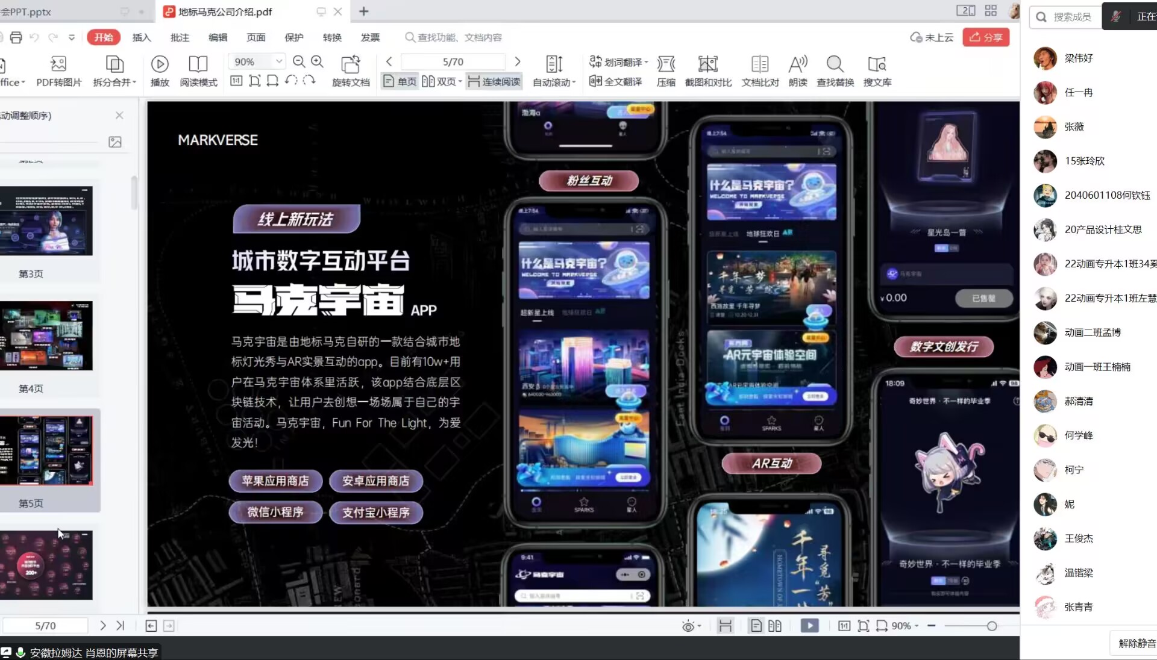Click the play button in status bar

[810, 626]
